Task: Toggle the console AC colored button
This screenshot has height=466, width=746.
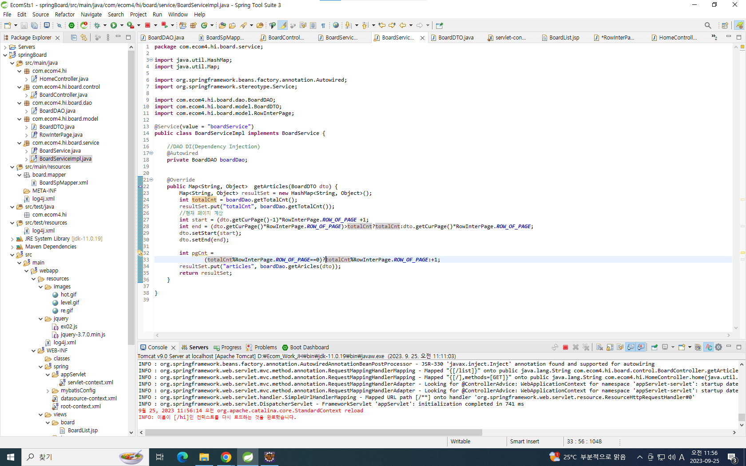Action: [709, 348]
